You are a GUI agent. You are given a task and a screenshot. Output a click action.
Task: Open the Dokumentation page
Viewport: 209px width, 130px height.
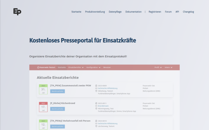point(133,12)
